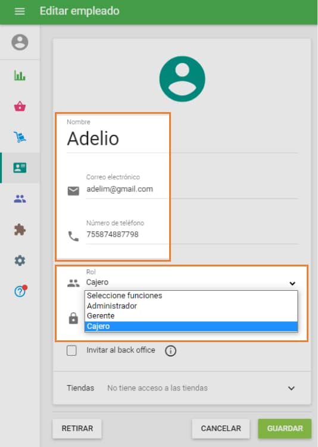The width and height of the screenshot is (318, 447).
Task: Tick the Invitar al back office checkbox
Action: click(x=71, y=350)
